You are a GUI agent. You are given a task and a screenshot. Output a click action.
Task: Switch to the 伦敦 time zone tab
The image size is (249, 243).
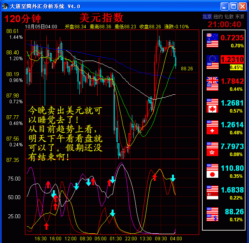point(229,16)
